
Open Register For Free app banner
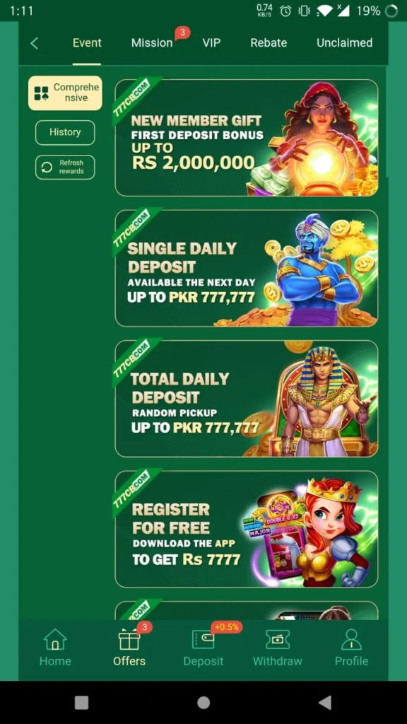(x=247, y=529)
